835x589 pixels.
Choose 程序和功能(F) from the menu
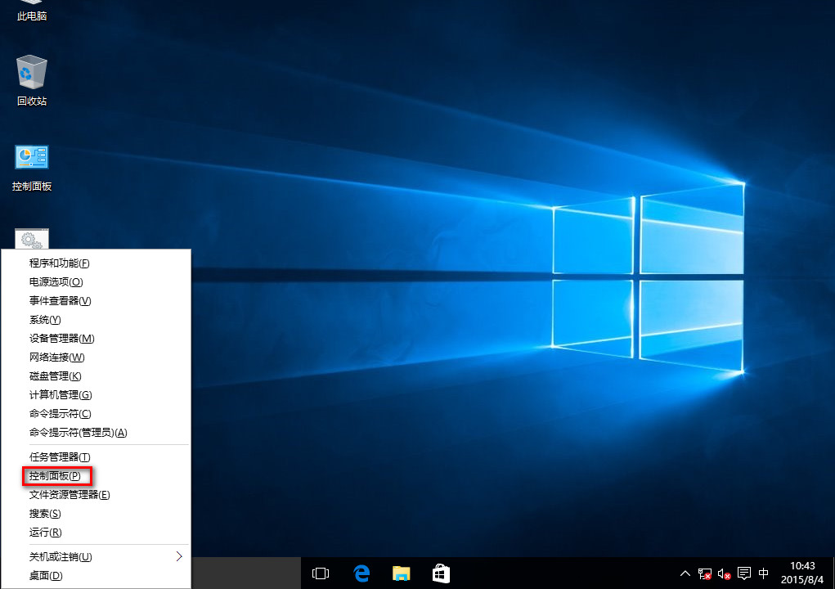(x=96, y=263)
